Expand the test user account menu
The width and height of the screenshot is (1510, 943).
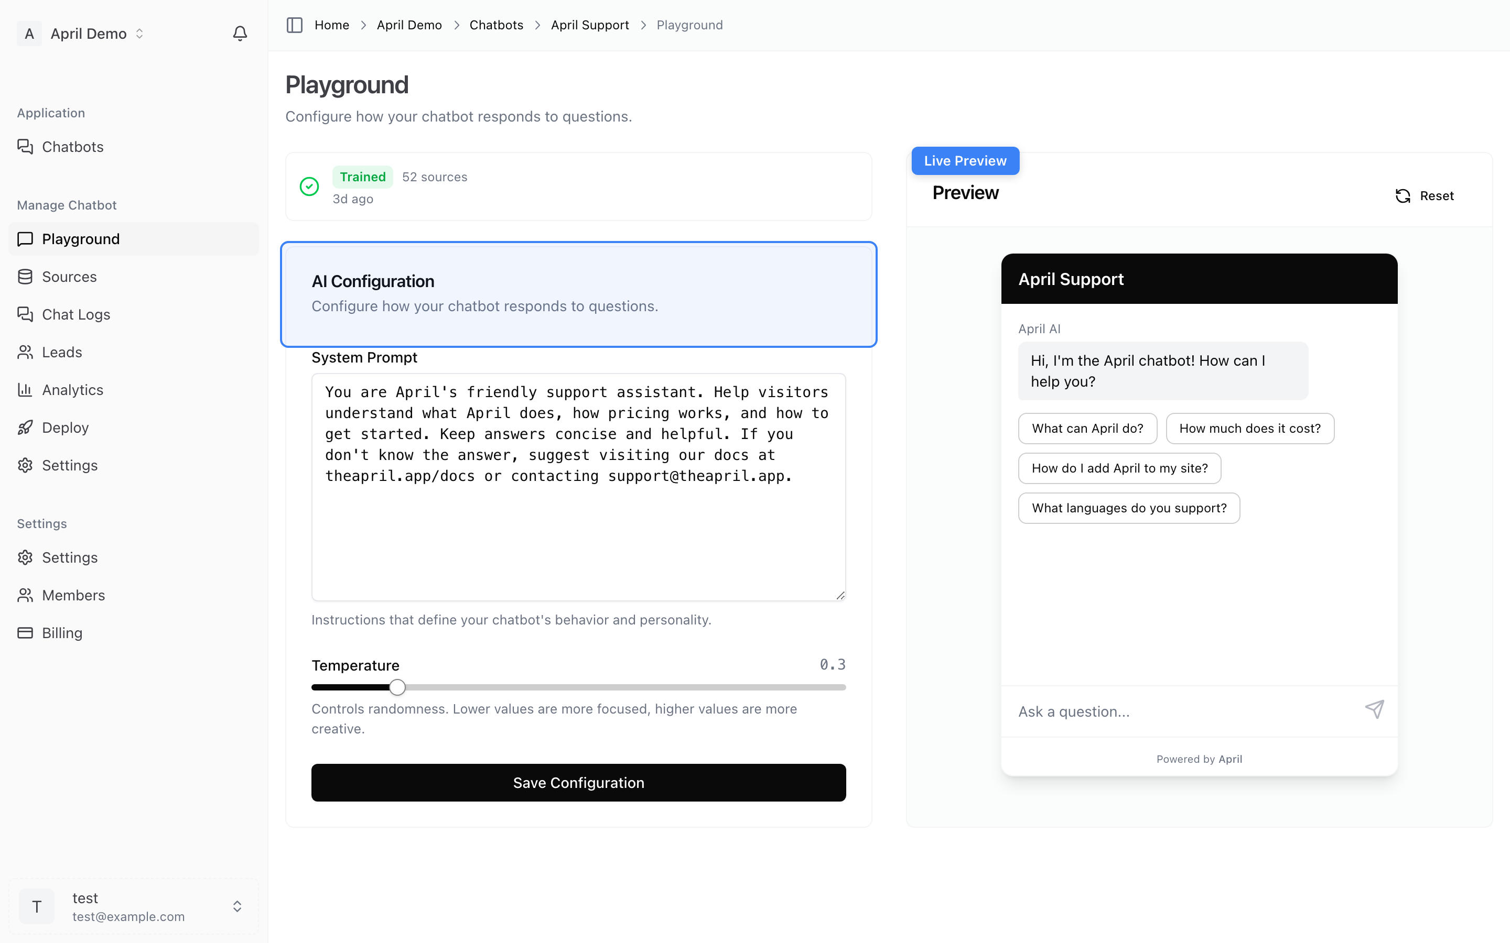[x=134, y=906]
